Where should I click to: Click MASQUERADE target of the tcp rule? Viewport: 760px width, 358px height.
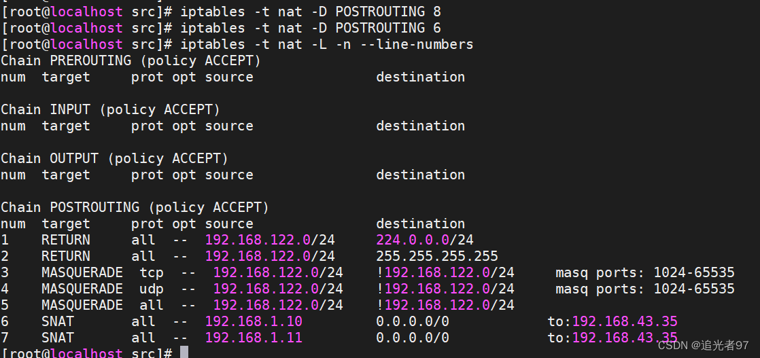pyautogui.click(x=82, y=272)
